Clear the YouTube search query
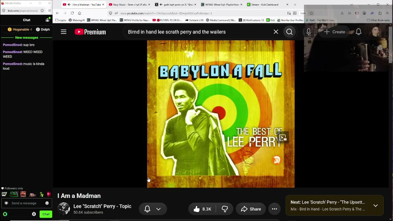Screen dimensions: 393x221 [x=276, y=32]
